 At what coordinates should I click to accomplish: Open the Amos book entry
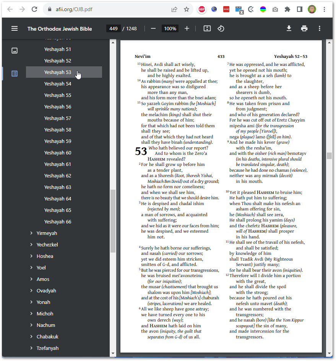pyautogui.click(x=43, y=279)
